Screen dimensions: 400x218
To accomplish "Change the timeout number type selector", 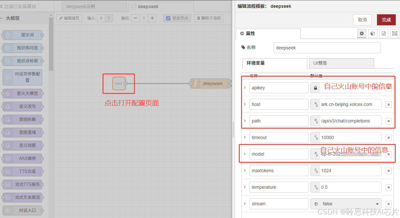I will pos(315,137).
